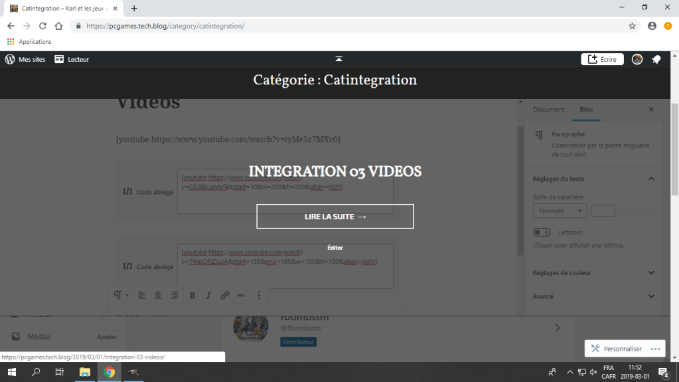The height and width of the screenshot is (382, 679).
Task: Expand the Avancé section
Action: [651, 296]
